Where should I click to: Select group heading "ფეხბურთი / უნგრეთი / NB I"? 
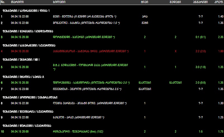[21, 60]
